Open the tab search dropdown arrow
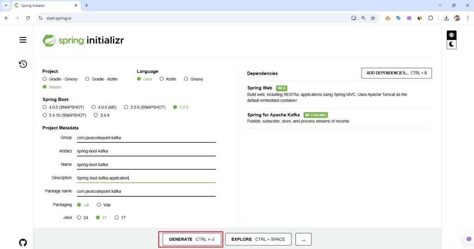474x249 pixels. (6, 6)
